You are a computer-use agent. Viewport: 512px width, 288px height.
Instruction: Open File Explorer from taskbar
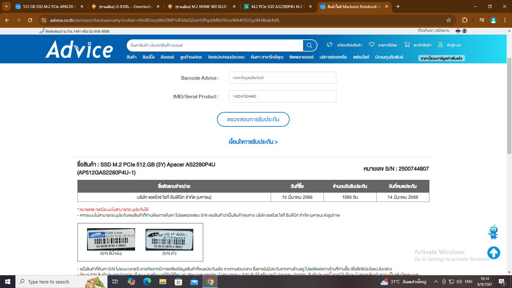(x=163, y=282)
